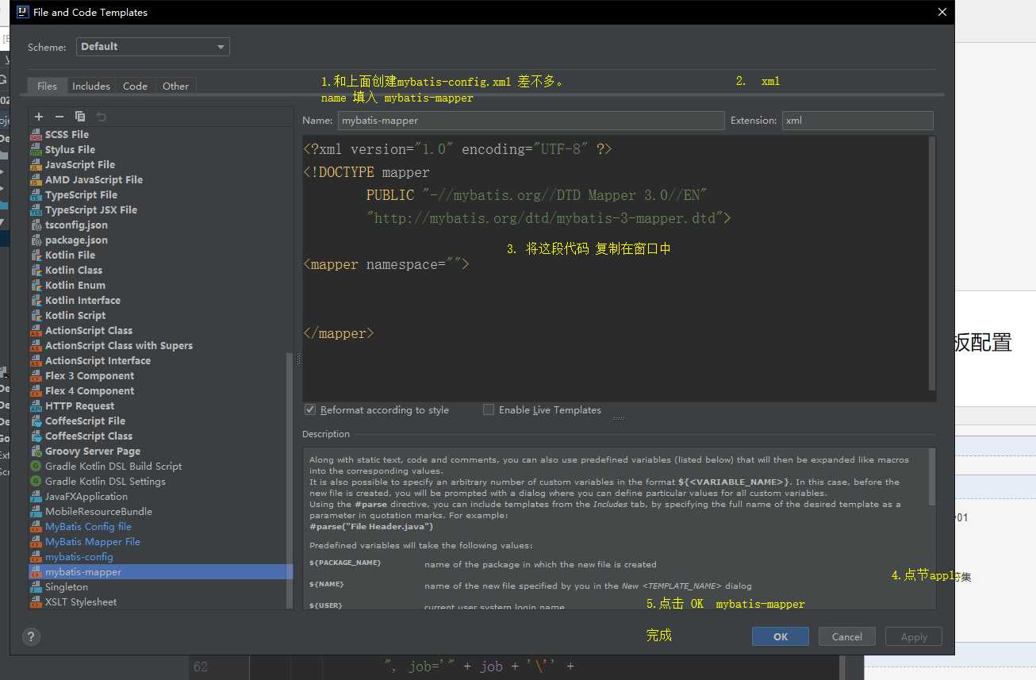The width and height of the screenshot is (1036, 680).
Task: Click the HTTP Request icon
Action: 36,406
